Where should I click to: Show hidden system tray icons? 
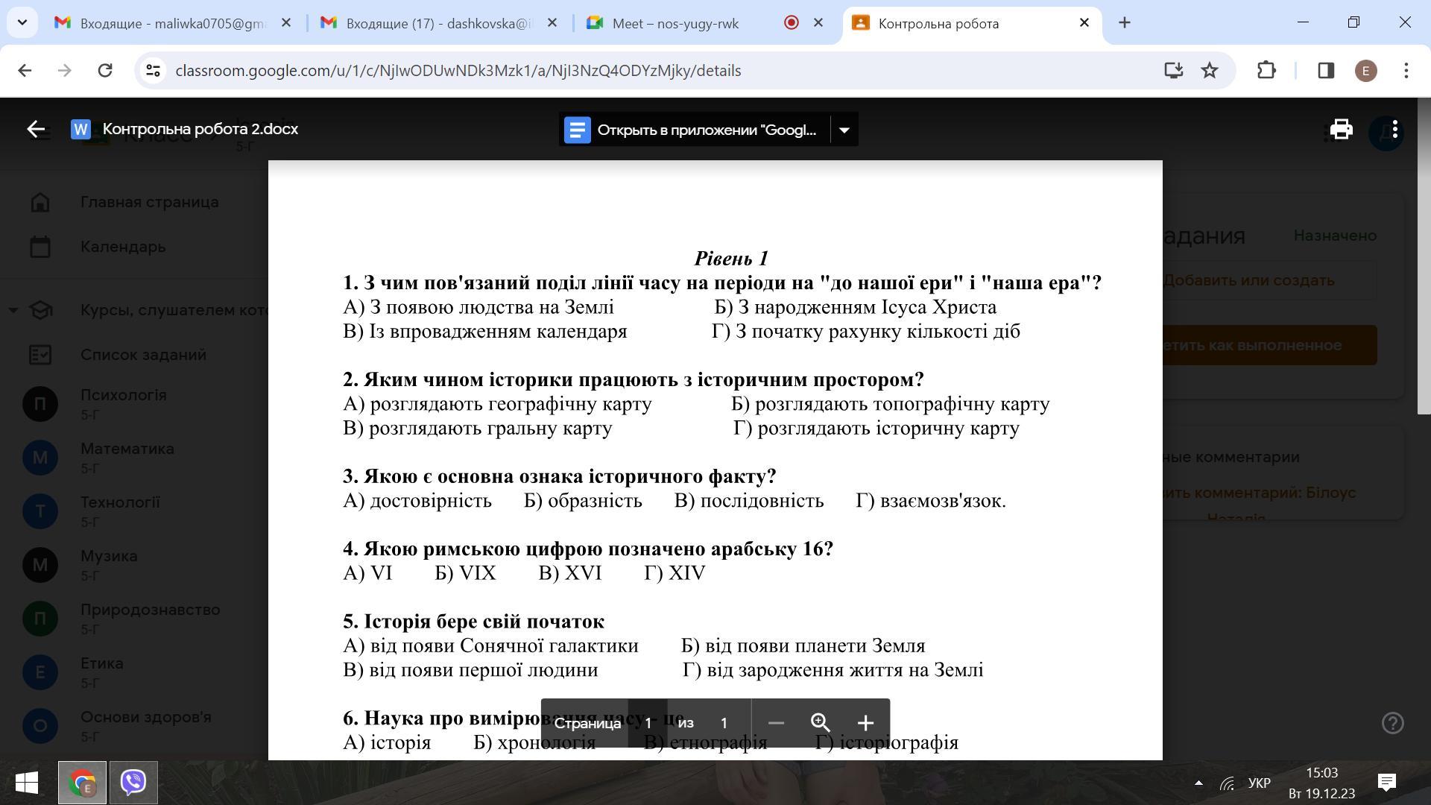tap(1198, 783)
